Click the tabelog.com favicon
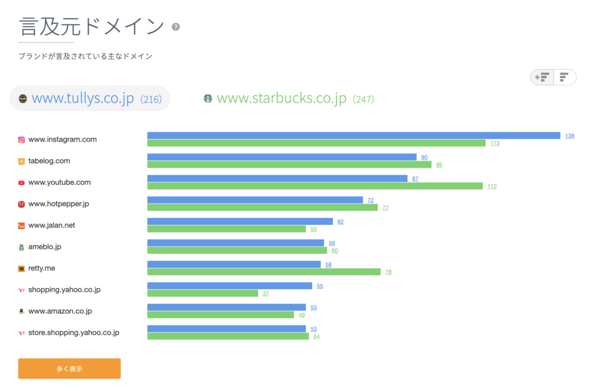 23,161
